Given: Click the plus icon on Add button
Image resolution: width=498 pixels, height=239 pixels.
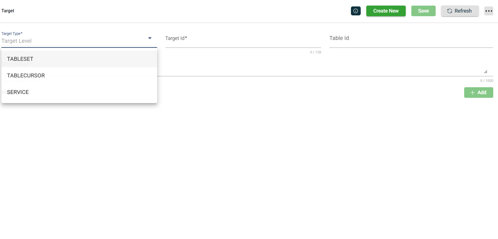Looking at the screenshot, I should [x=472, y=93].
